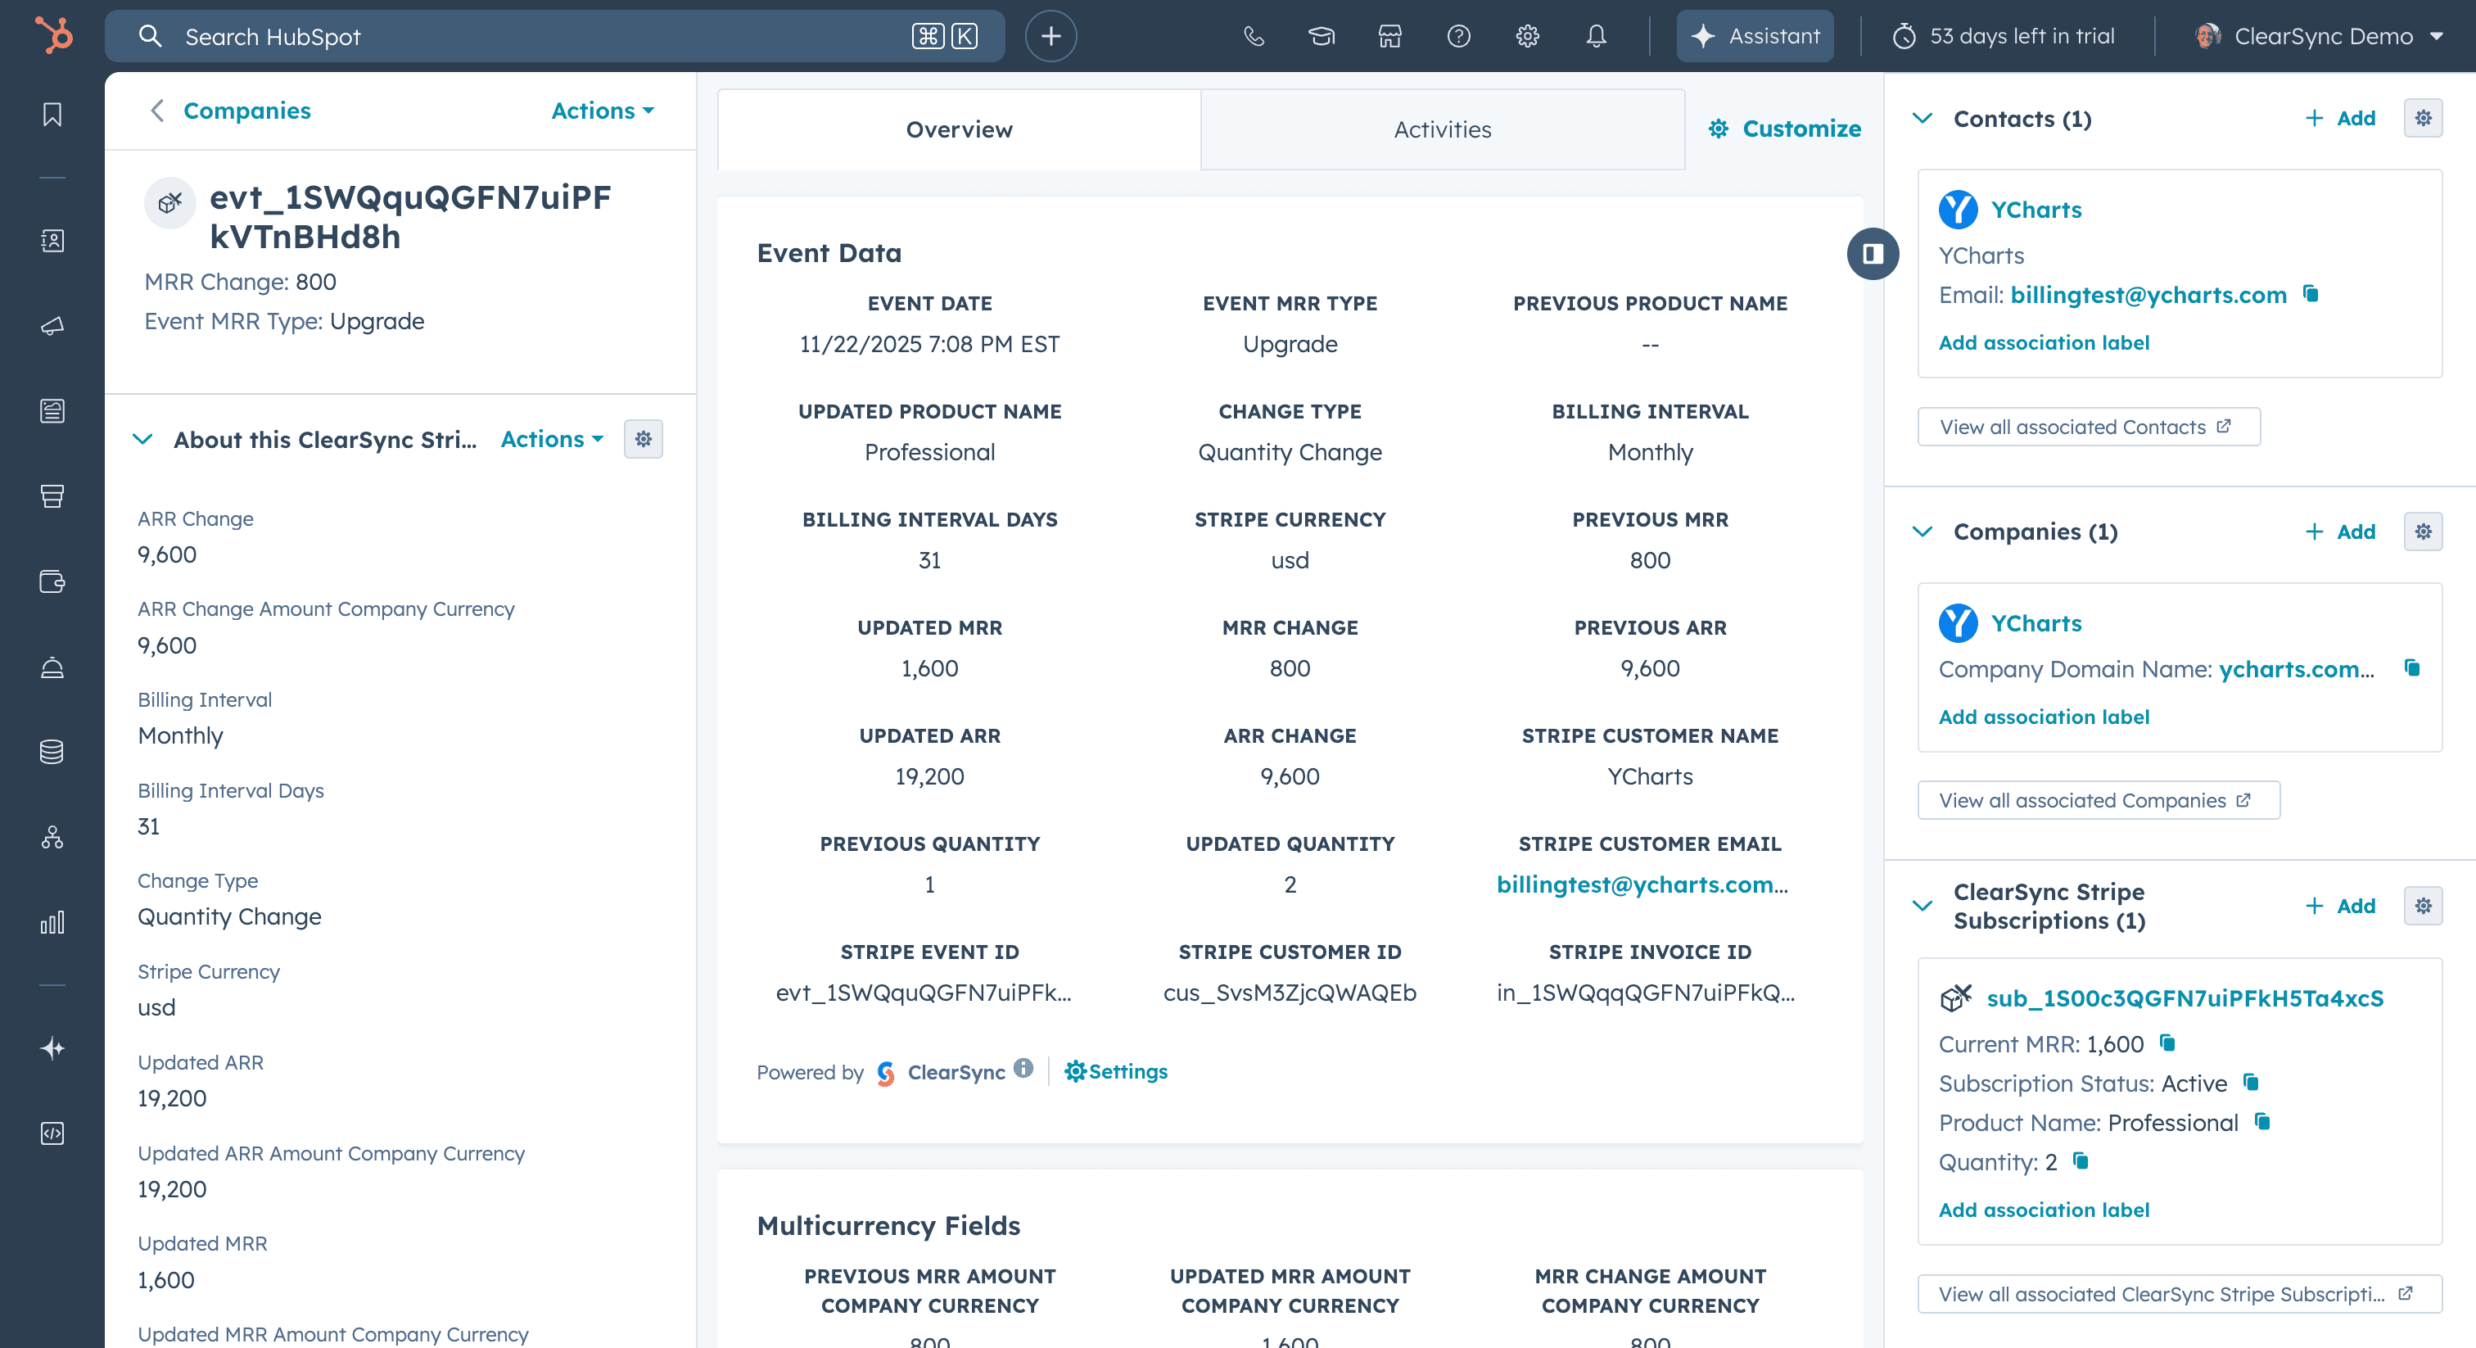Switch to the Activities tab
The height and width of the screenshot is (1348, 2476).
[1442, 129]
